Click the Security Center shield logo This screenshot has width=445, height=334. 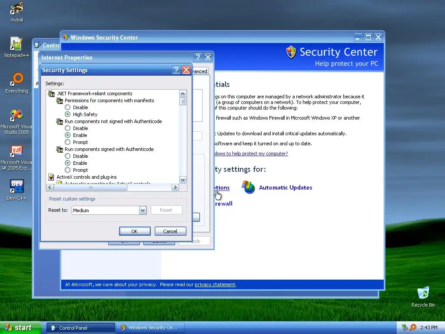(x=291, y=52)
